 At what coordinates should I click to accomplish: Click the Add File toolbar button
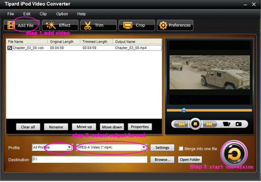click(x=22, y=25)
